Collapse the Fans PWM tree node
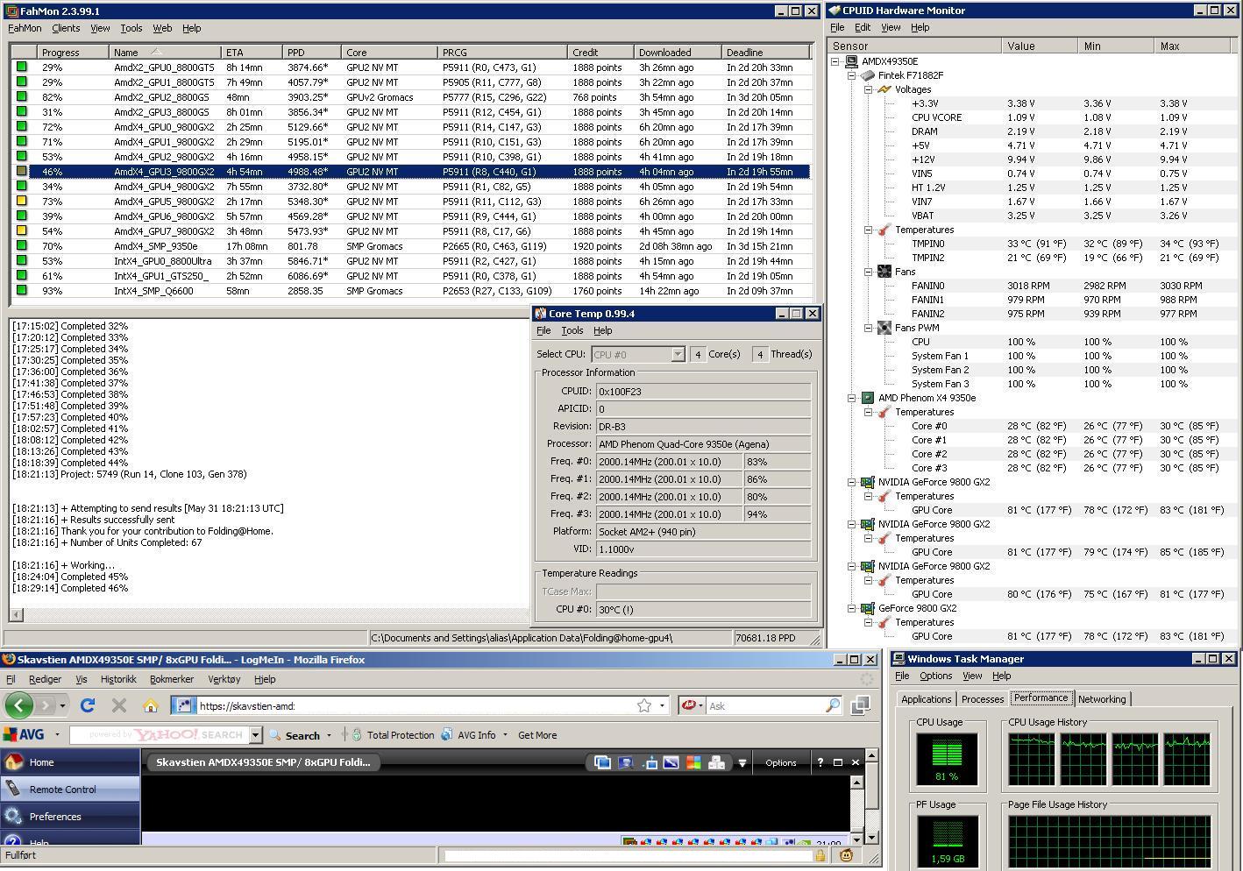The width and height of the screenshot is (1243, 871). click(x=868, y=328)
